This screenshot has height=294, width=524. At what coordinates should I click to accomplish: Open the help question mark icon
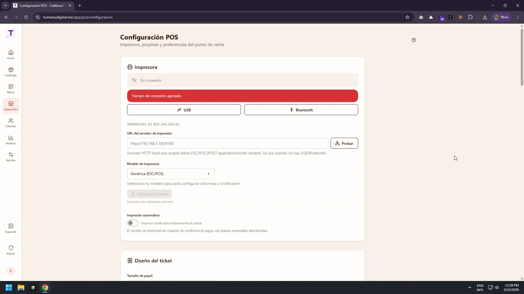click(414, 40)
